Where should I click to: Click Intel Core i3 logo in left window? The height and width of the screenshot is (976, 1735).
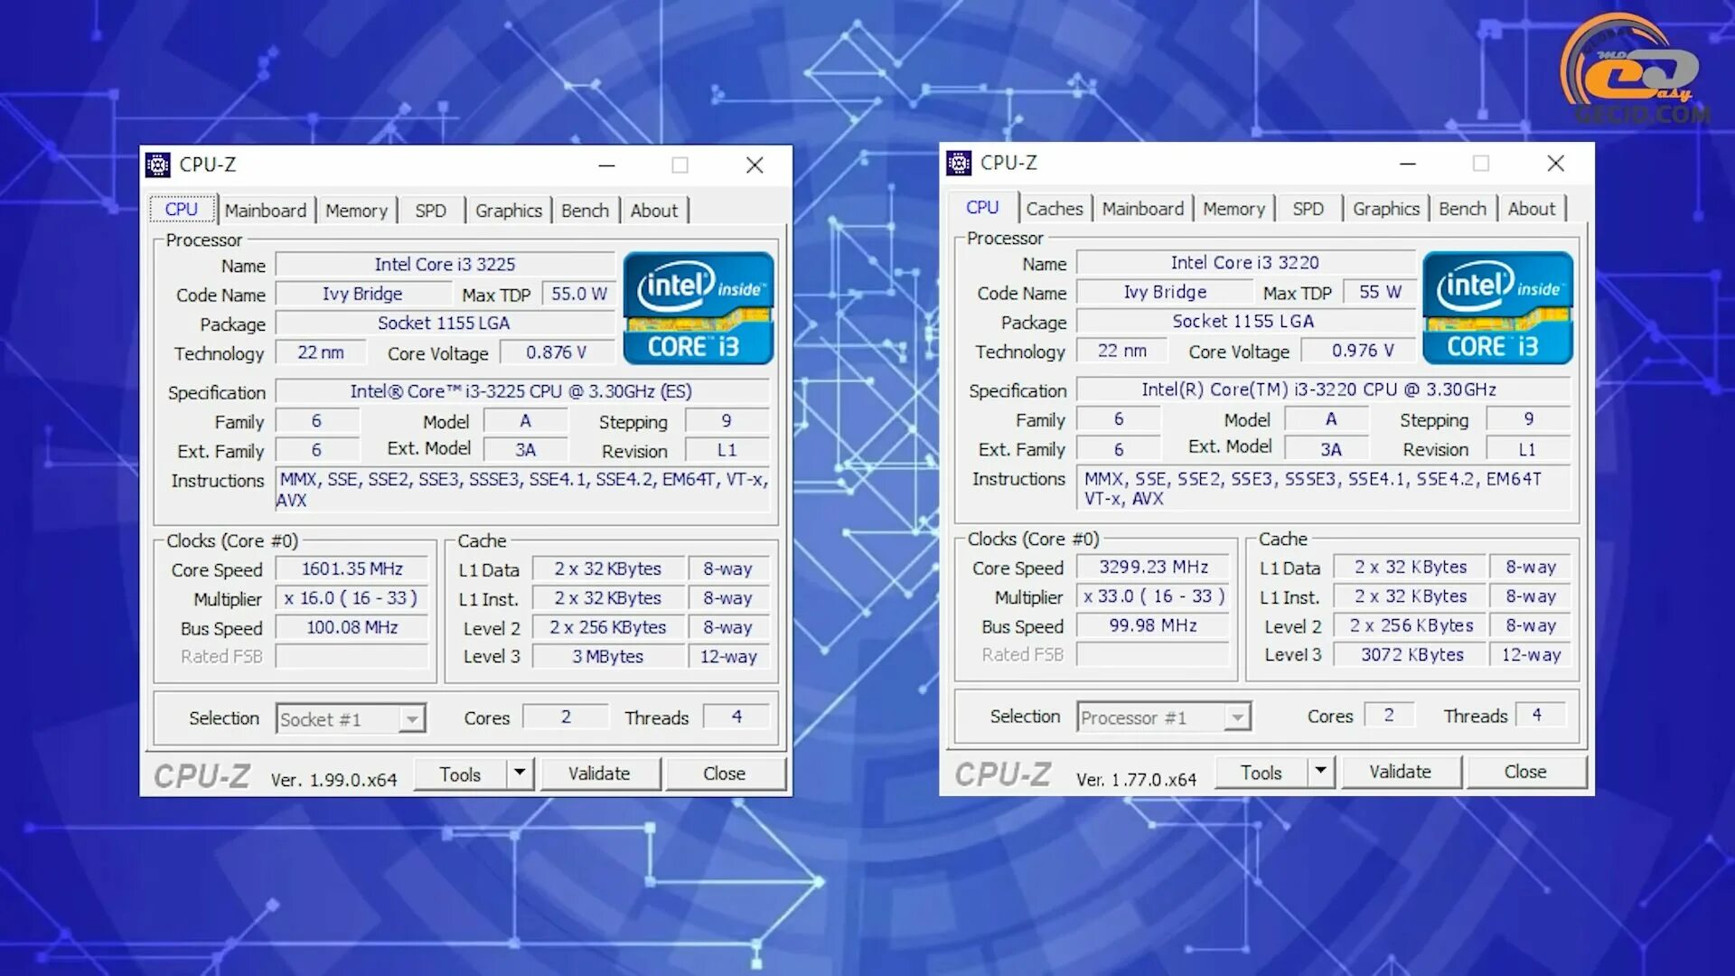[x=698, y=308]
